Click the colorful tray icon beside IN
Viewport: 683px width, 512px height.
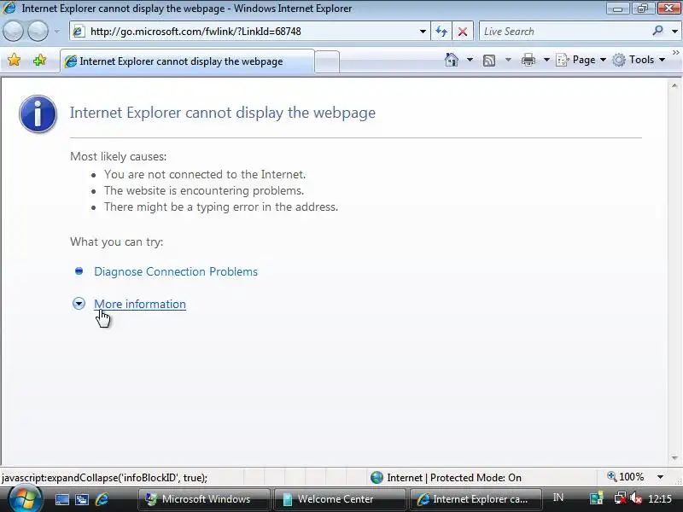(x=596, y=498)
